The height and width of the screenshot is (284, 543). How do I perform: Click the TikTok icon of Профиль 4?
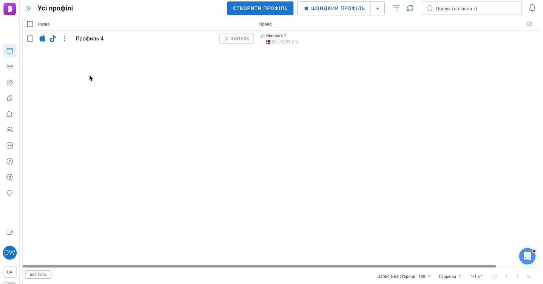pyautogui.click(x=53, y=38)
